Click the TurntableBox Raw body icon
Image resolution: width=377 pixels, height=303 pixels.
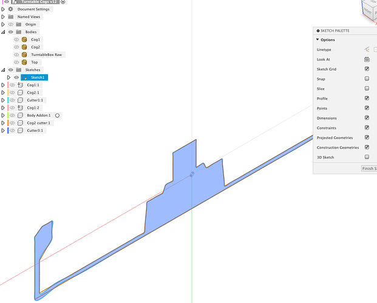(25, 55)
